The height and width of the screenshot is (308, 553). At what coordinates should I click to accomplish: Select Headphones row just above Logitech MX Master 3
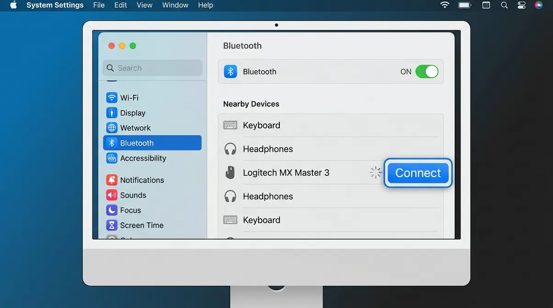331,149
